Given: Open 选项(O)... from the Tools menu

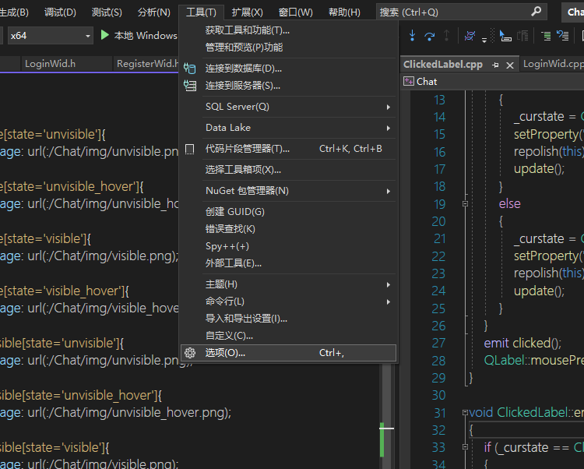Looking at the screenshot, I should pos(288,353).
